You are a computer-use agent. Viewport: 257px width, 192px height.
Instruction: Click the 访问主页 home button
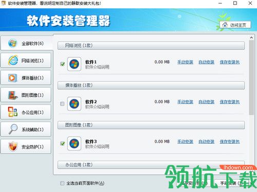[x=235, y=25]
